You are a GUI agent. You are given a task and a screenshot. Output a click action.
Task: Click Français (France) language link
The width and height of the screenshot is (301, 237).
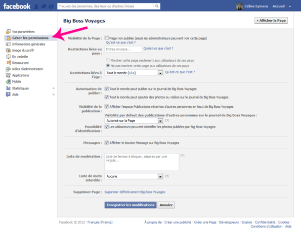[x=100, y=222]
